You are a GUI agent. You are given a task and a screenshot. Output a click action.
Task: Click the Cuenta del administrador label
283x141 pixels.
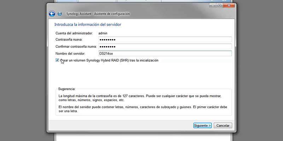[74, 33]
